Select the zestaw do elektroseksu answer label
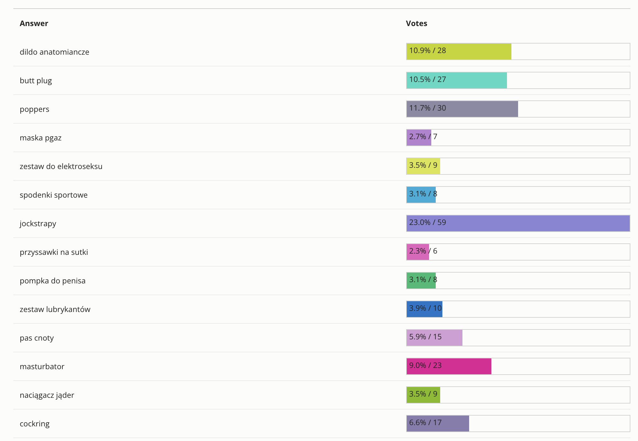The height and width of the screenshot is (441, 638). click(61, 166)
